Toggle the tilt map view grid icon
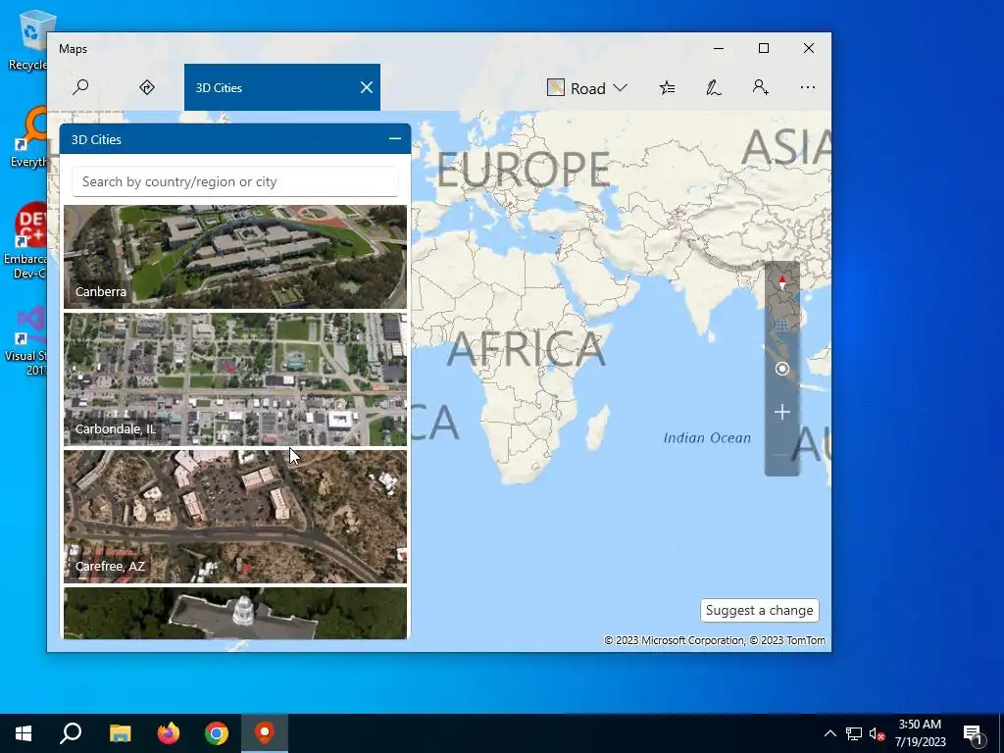The height and width of the screenshot is (753, 1004). [781, 326]
